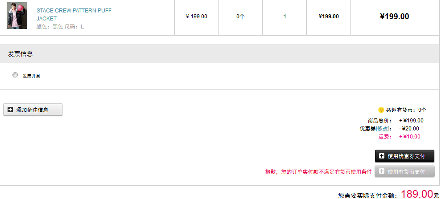Select the 发票开具 radio button
The width and height of the screenshot is (441, 199).
coord(15,75)
